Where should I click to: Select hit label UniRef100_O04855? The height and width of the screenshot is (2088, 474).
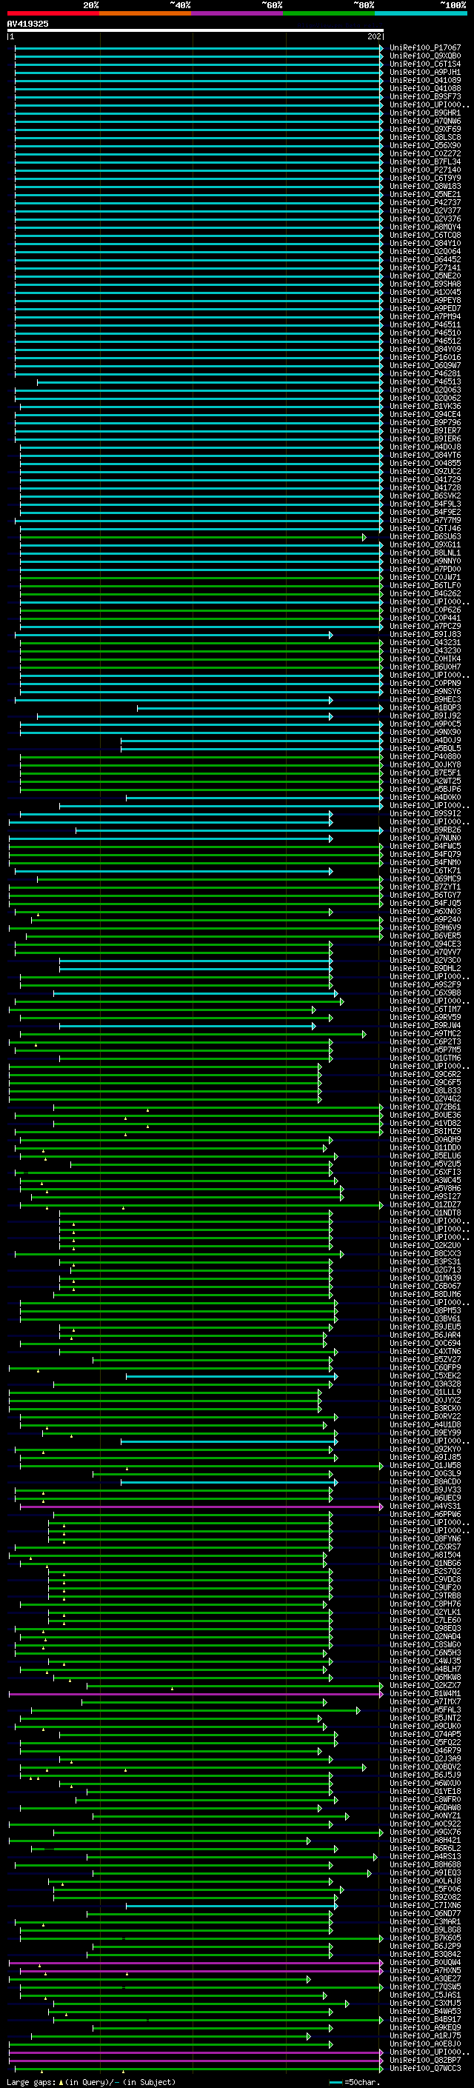(x=425, y=463)
